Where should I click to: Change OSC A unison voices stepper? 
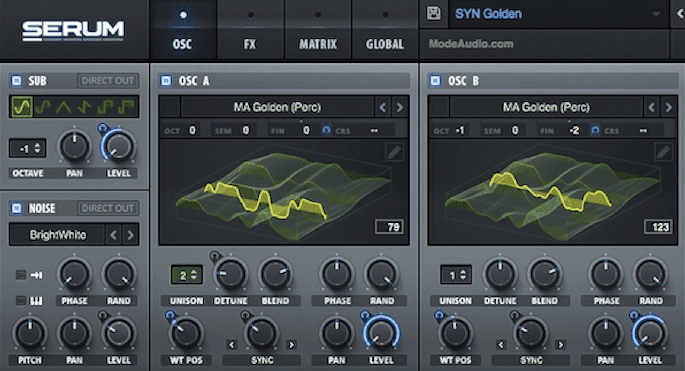187,275
